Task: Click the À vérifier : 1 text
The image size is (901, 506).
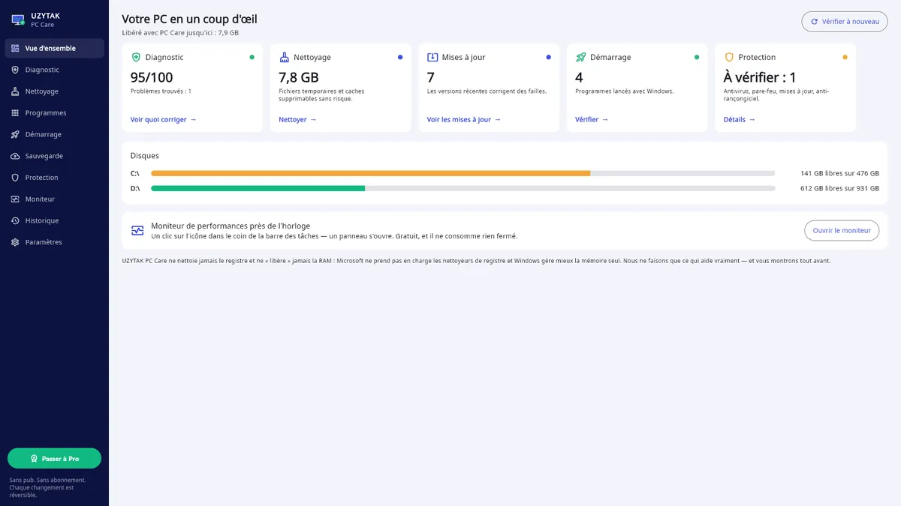Action: pos(760,77)
